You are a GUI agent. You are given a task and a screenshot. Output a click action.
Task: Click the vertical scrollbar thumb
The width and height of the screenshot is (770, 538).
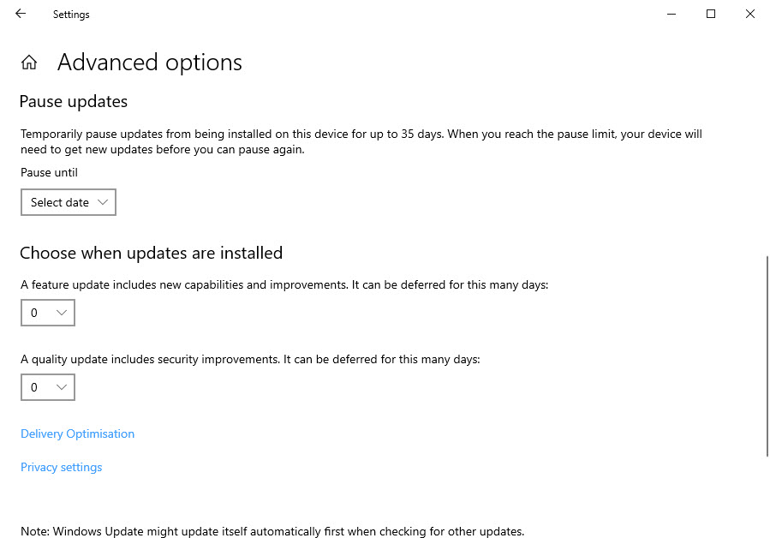(767, 354)
